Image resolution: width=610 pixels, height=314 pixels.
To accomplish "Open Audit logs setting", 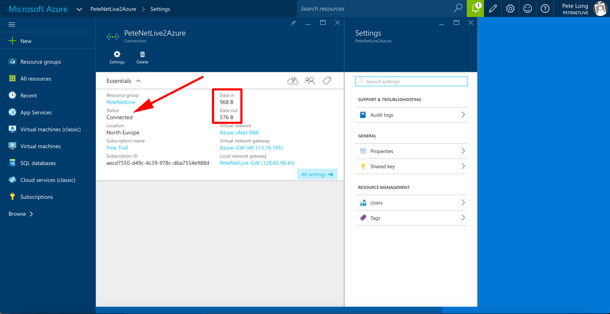I will [x=411, y=115].
